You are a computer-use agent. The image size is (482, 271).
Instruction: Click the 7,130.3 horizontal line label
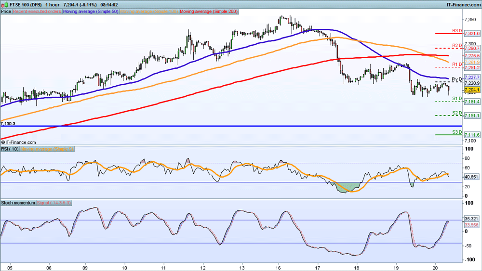coord(8,124)
